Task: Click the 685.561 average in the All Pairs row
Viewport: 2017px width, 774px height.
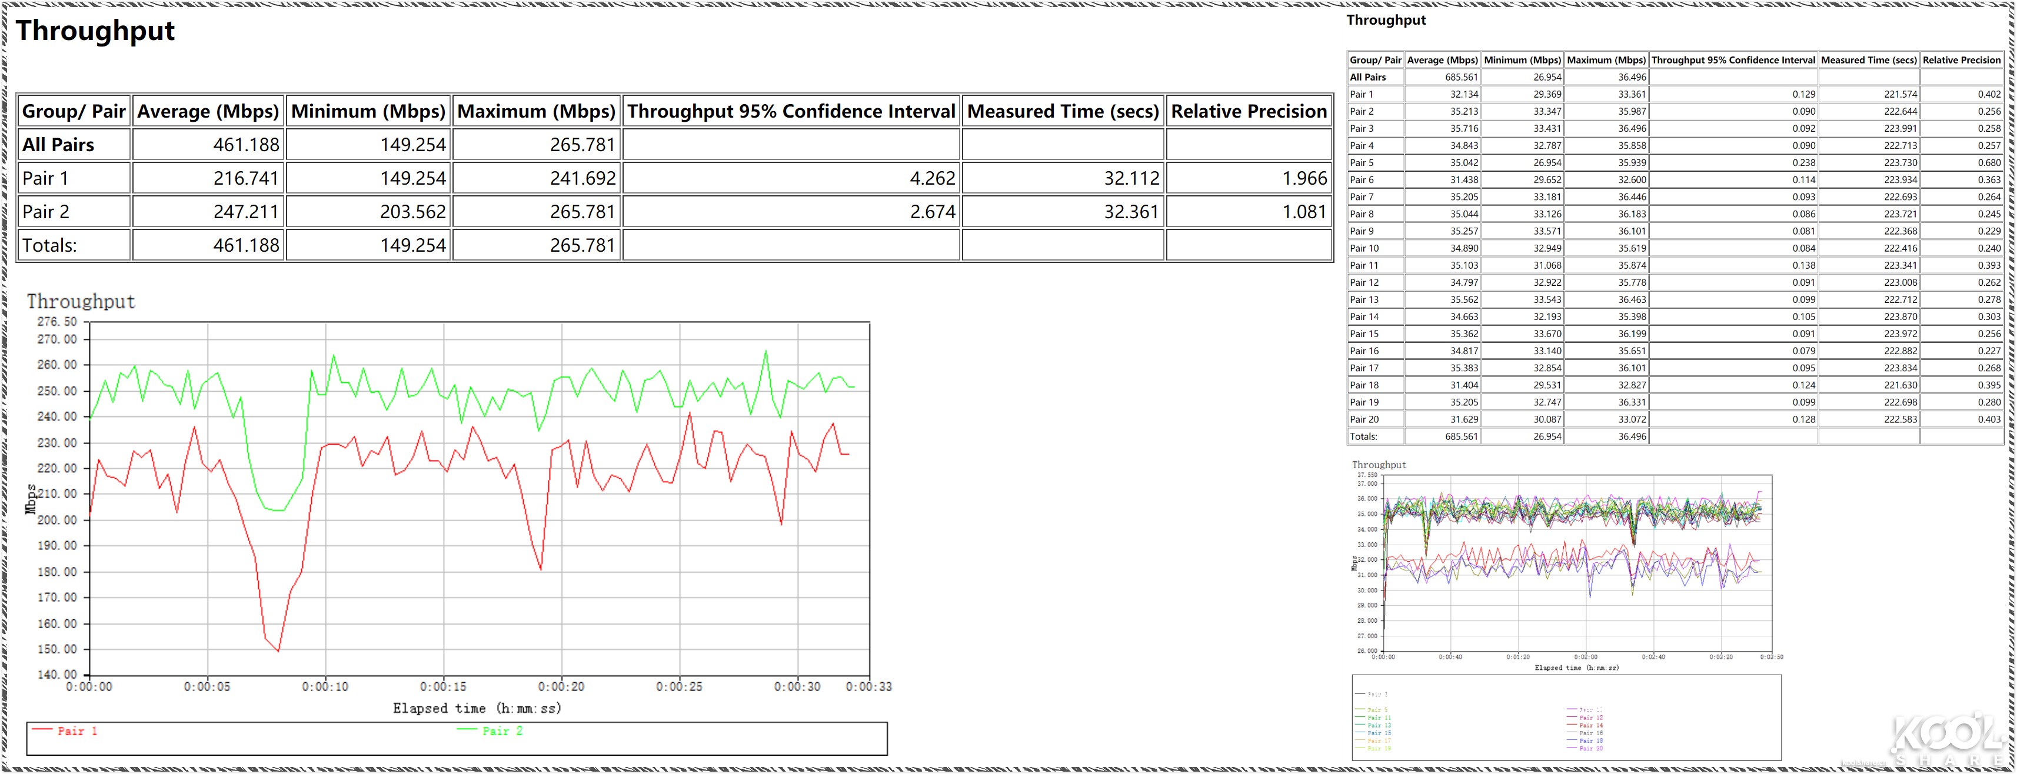Action: pyautogui.click(x=1461, y=78)
